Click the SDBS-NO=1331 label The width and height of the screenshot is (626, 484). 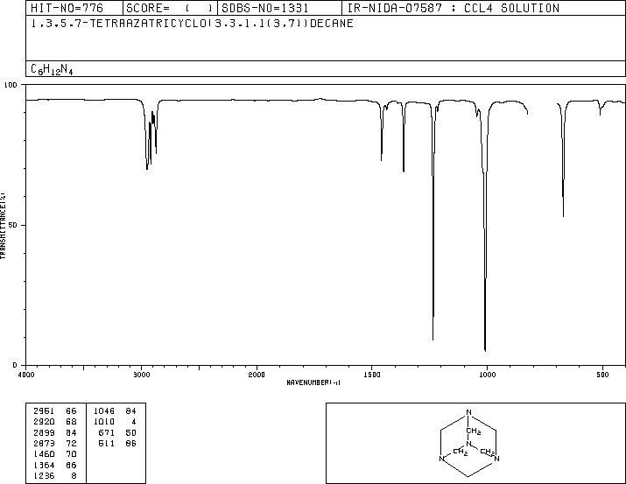pos(265,8)
